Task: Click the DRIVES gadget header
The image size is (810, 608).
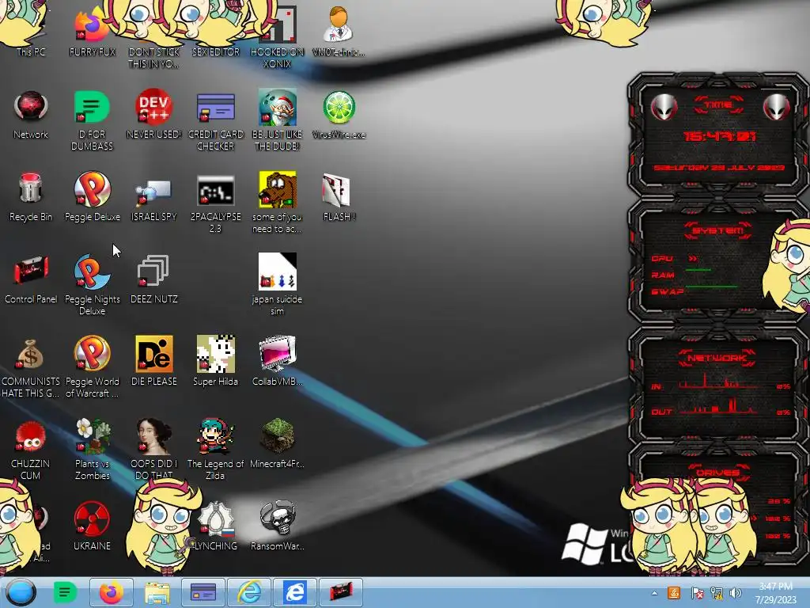Action: 717,472
